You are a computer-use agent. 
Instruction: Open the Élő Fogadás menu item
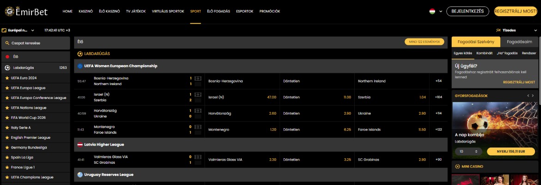(x=218, y=12)
